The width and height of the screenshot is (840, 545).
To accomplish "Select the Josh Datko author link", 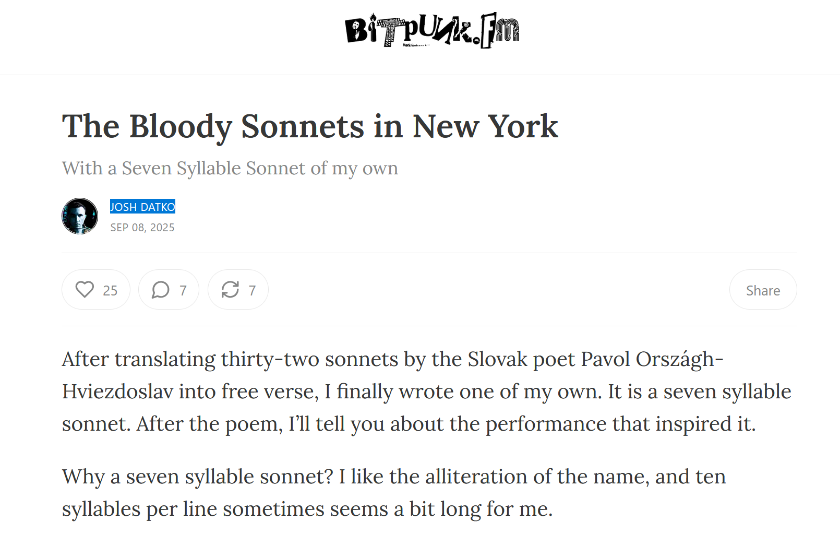I will 142,207.
